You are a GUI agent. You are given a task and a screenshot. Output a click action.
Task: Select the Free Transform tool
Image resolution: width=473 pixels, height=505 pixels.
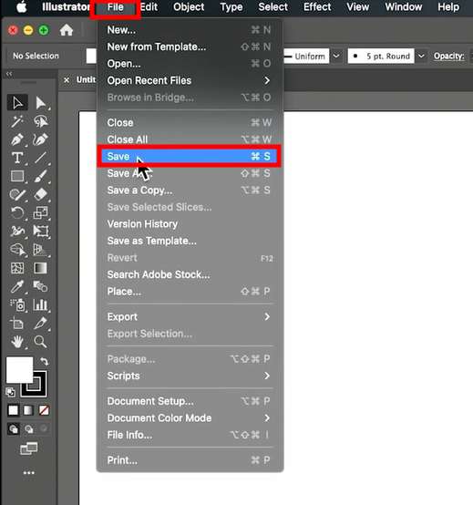coord(41,232)
